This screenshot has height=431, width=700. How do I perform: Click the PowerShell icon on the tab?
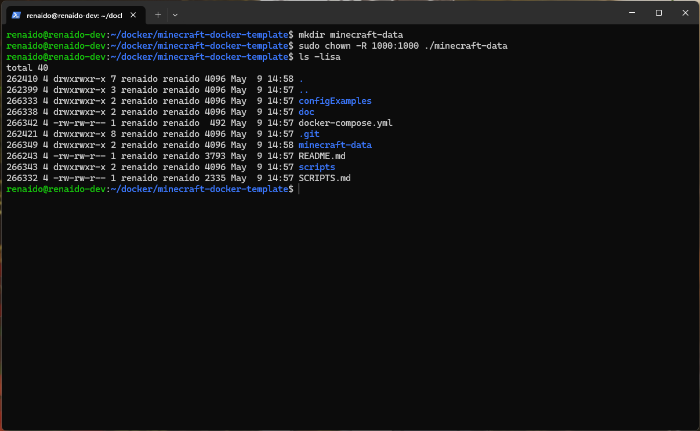16,15
